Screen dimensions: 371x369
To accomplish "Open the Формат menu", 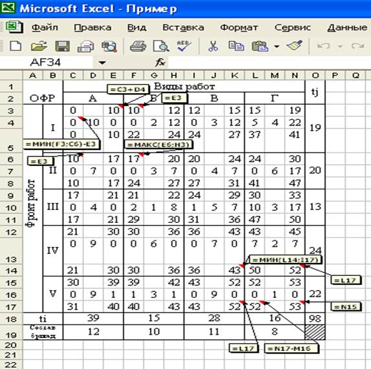I will (239, 28).
